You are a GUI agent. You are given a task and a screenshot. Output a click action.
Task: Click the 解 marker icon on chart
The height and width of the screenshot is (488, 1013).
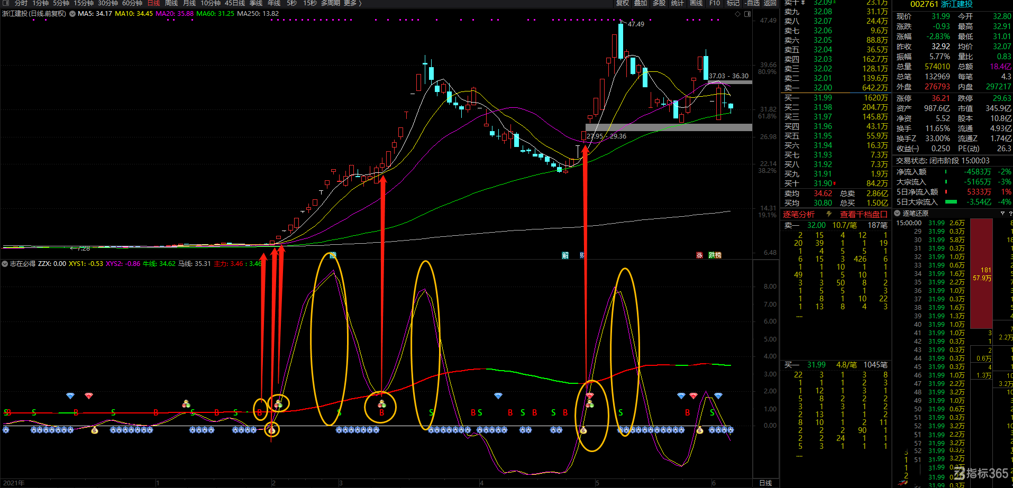pyautogui.click(x=565, y=255)
